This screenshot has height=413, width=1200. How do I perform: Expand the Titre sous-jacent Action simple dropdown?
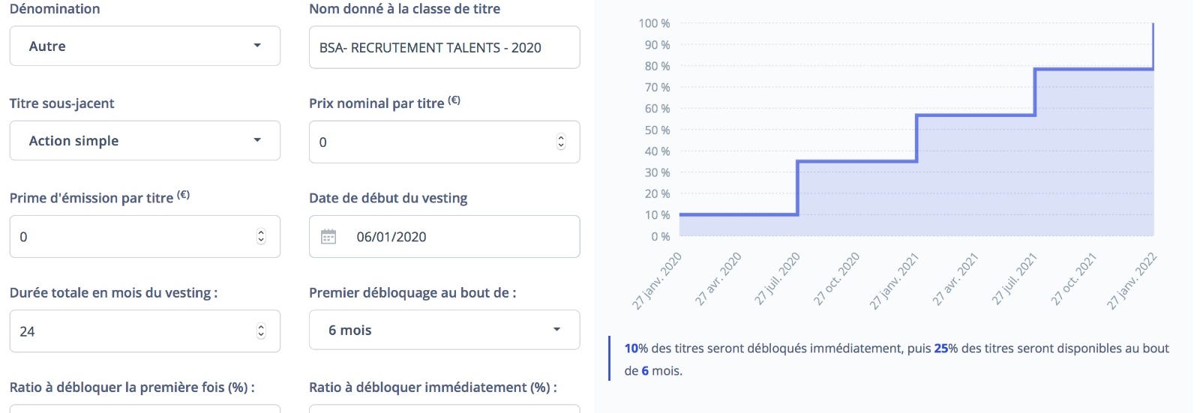(145, 140)
